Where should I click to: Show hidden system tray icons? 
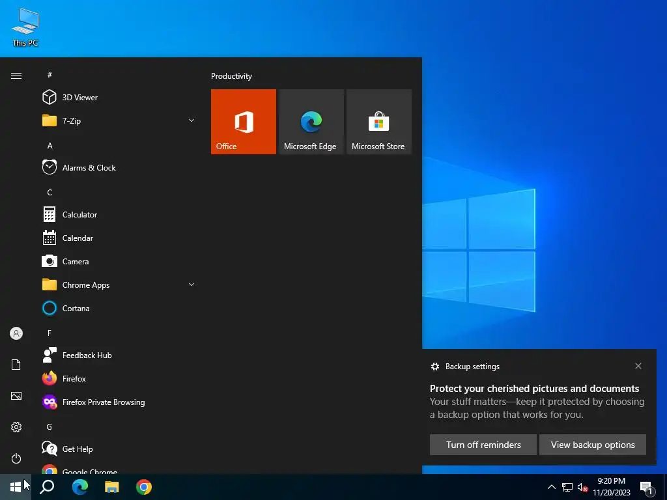[551, 487]
